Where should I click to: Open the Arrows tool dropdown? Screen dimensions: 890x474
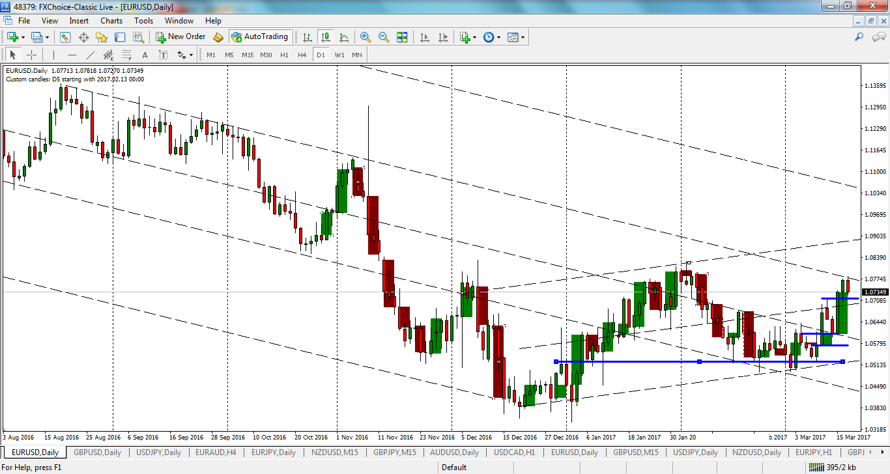point(192,55)
